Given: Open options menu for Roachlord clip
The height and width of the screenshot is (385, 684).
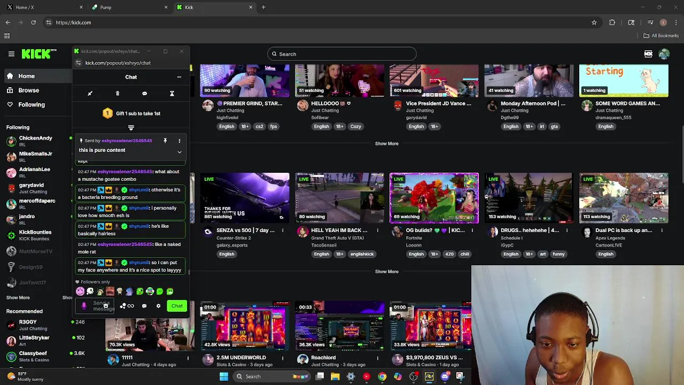Looking at the screenshot, I should [x=377, y=358].
